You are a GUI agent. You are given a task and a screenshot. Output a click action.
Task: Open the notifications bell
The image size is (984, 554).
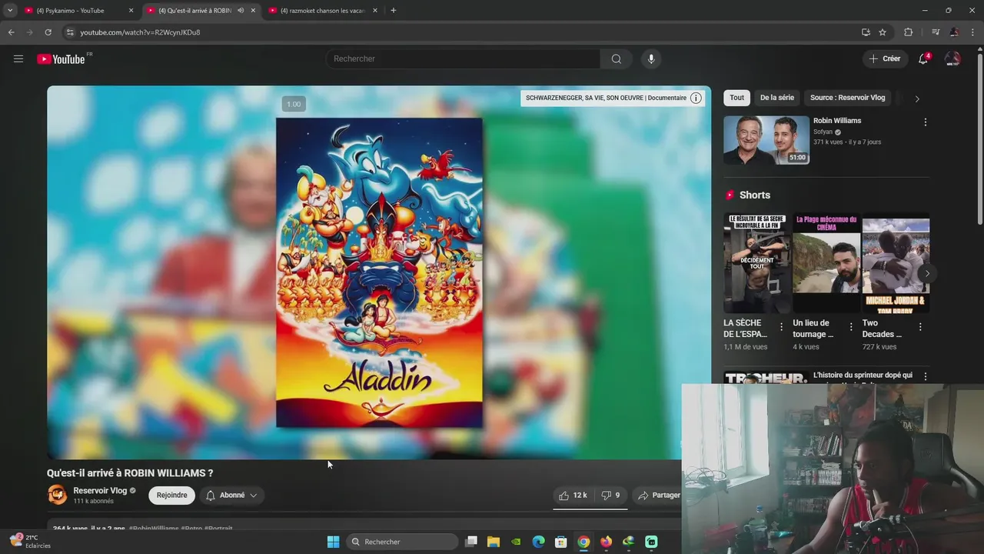[923, 58]
